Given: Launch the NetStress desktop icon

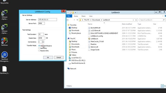Looking at the screenshot, I should 4,41.
